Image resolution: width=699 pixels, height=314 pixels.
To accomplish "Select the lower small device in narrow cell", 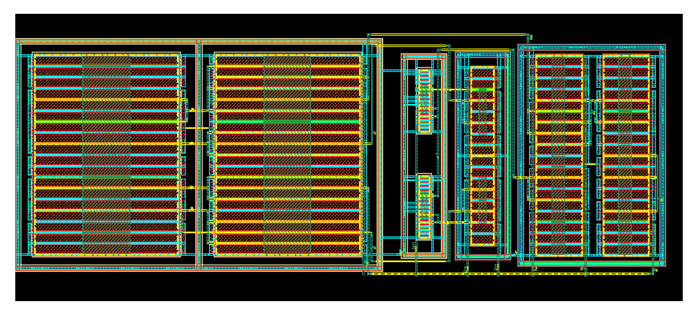I will tap(424, 207).
